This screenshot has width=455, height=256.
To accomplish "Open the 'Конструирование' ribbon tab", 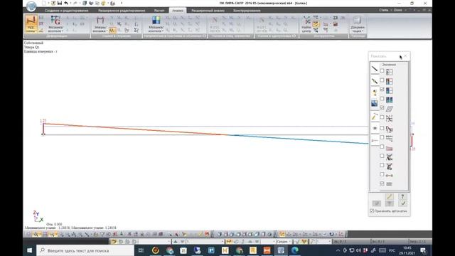I will click(247, 11).
